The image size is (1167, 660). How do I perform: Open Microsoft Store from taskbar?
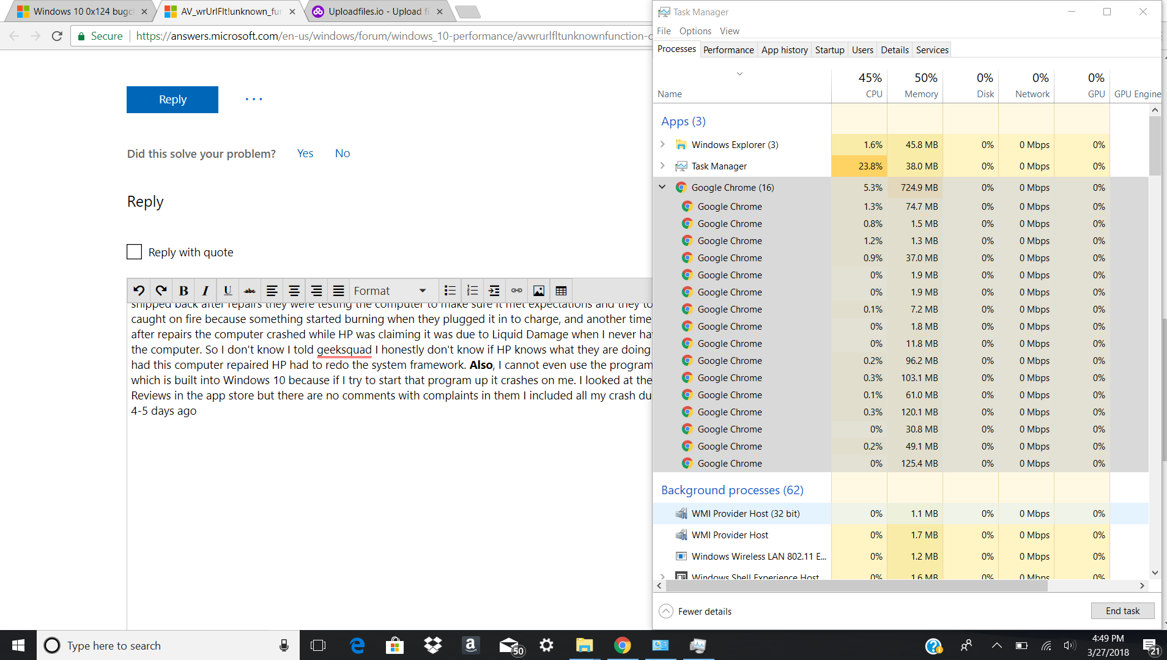tap(395, 645)
